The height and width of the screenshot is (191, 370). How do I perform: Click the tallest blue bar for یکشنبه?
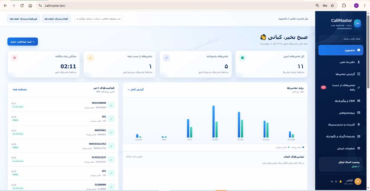(x=214, y=122)
